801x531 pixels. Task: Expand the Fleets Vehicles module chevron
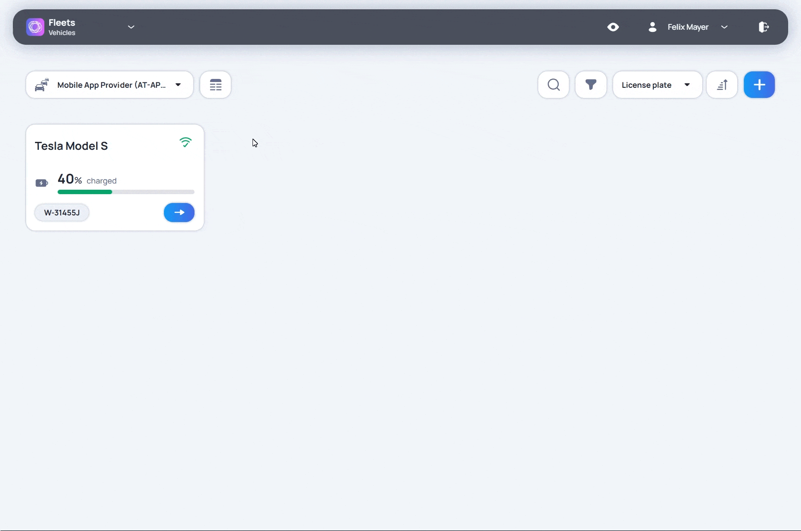(x=131, y=27)
